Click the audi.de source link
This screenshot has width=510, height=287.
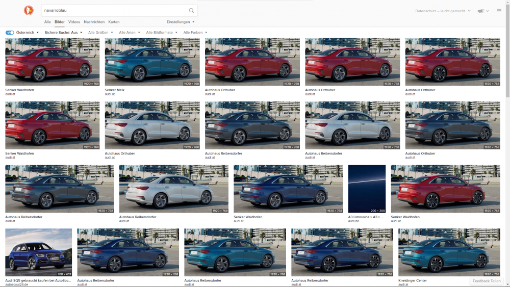pyautogui.click(x=353, y=221)
